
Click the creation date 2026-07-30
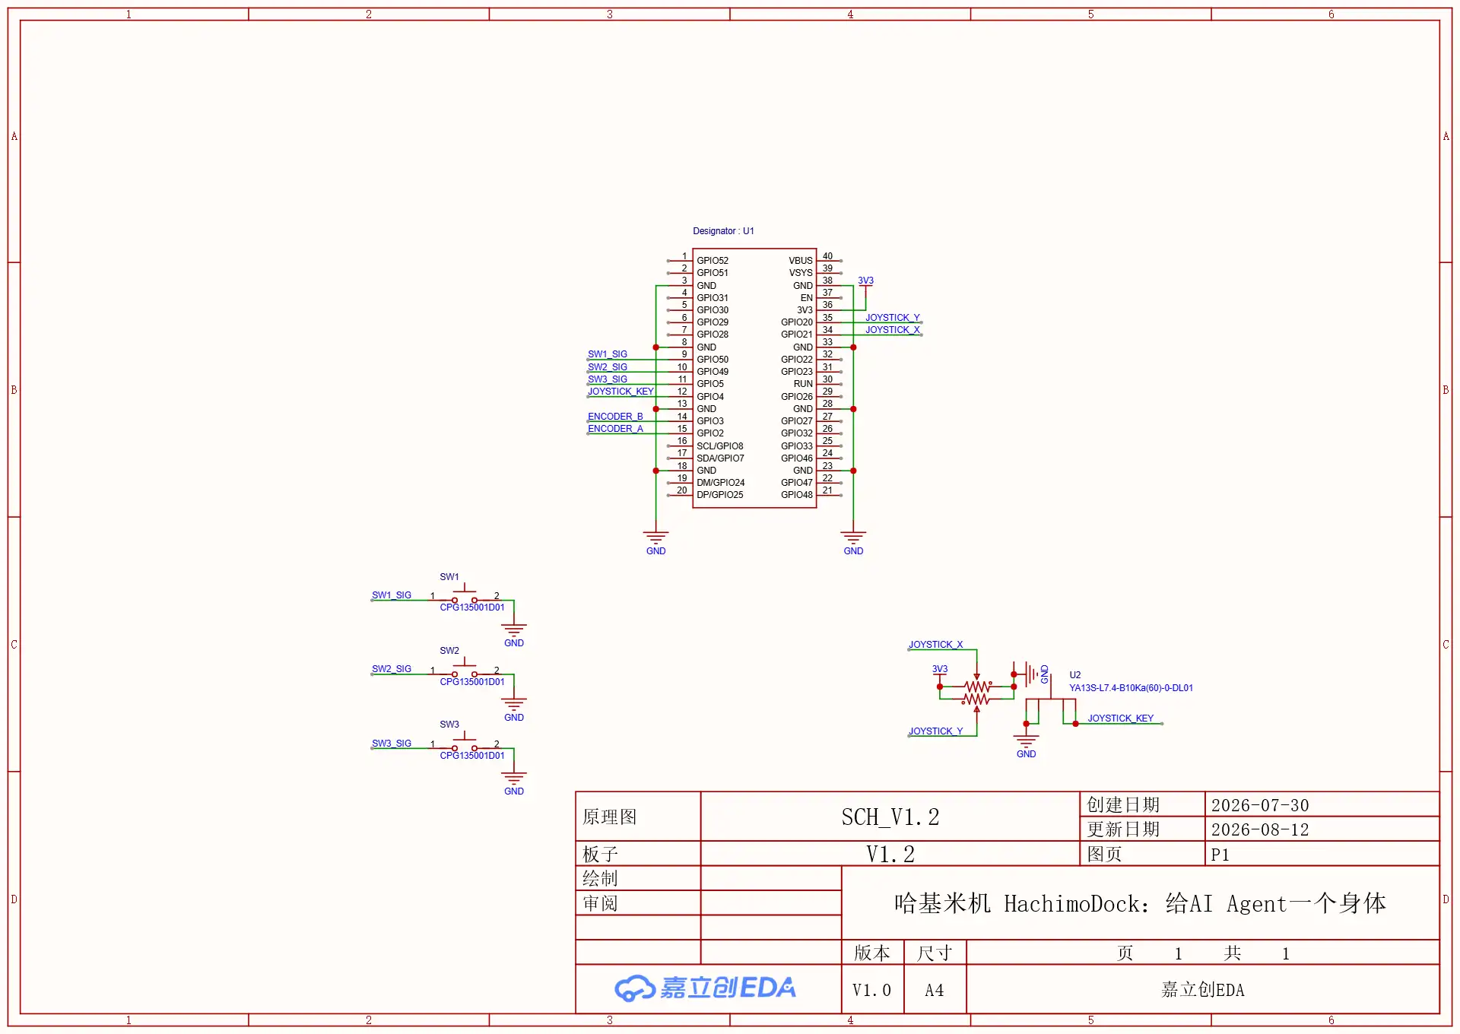(1260, 805)
